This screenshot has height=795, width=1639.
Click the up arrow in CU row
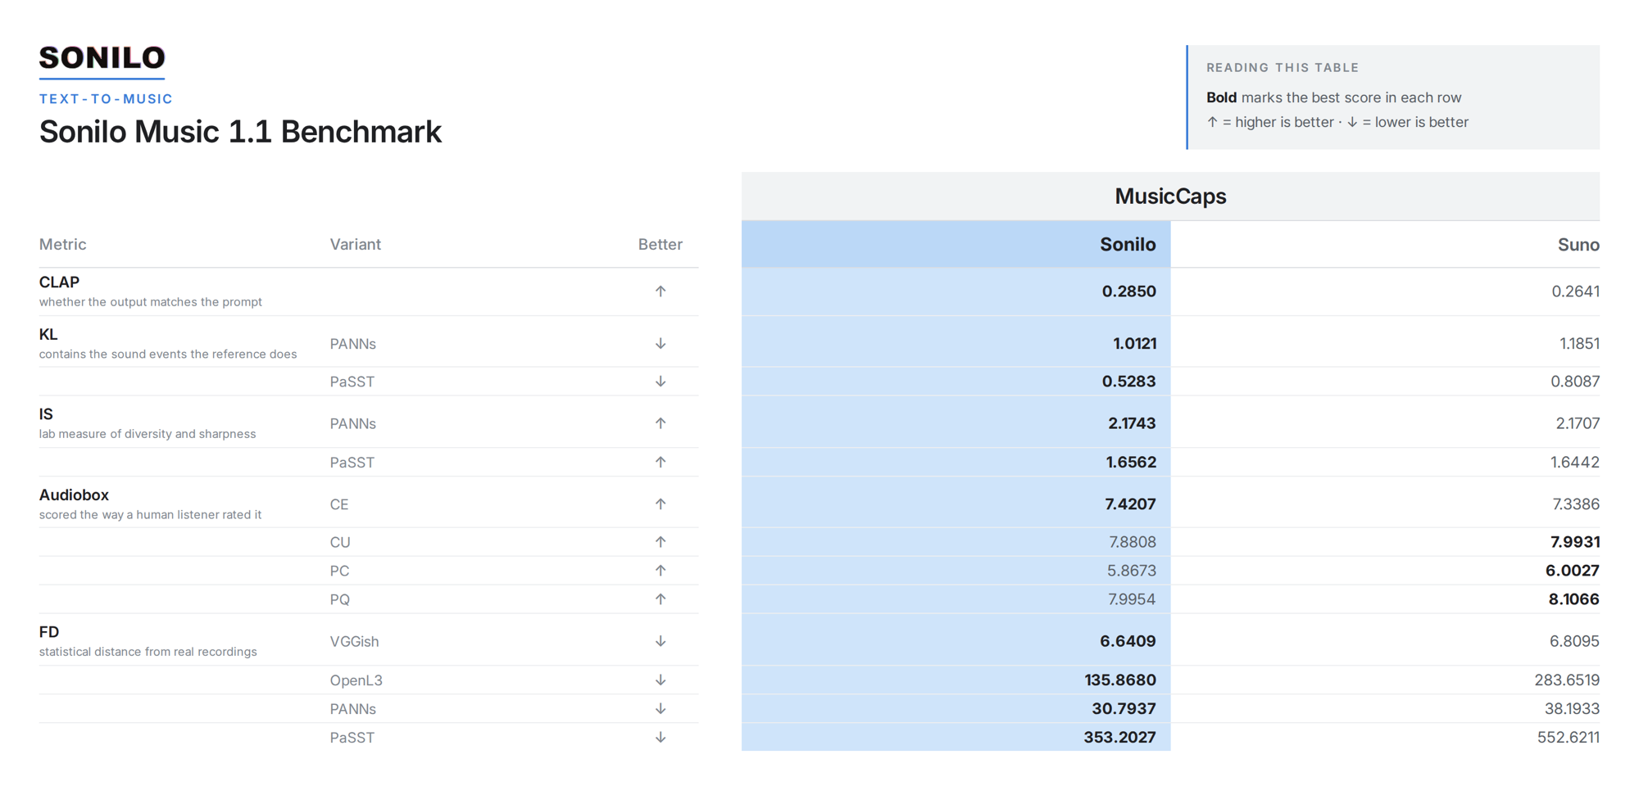(661, 542)
